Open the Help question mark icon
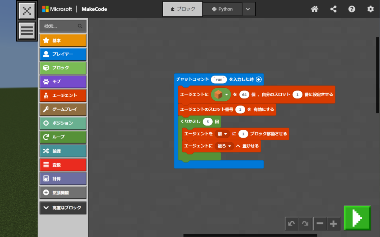 click(352, 9)
